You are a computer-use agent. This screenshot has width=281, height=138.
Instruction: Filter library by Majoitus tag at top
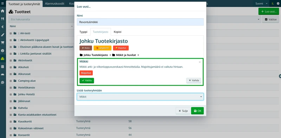click(x=121, y=48)
